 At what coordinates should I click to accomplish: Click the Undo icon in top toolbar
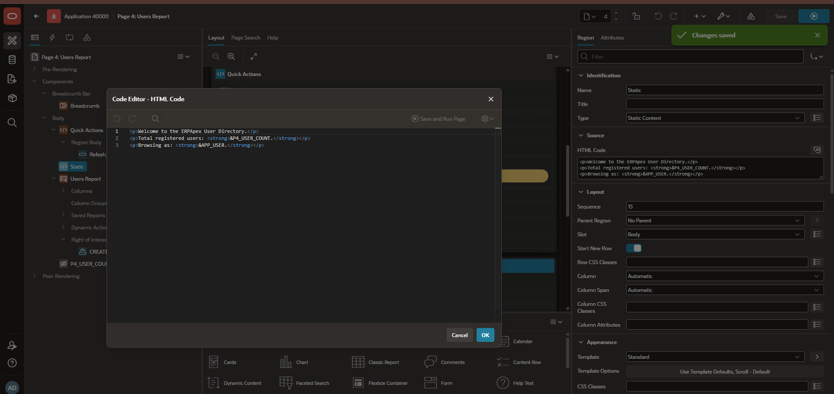pyautogui.click(x=658, y=16)
